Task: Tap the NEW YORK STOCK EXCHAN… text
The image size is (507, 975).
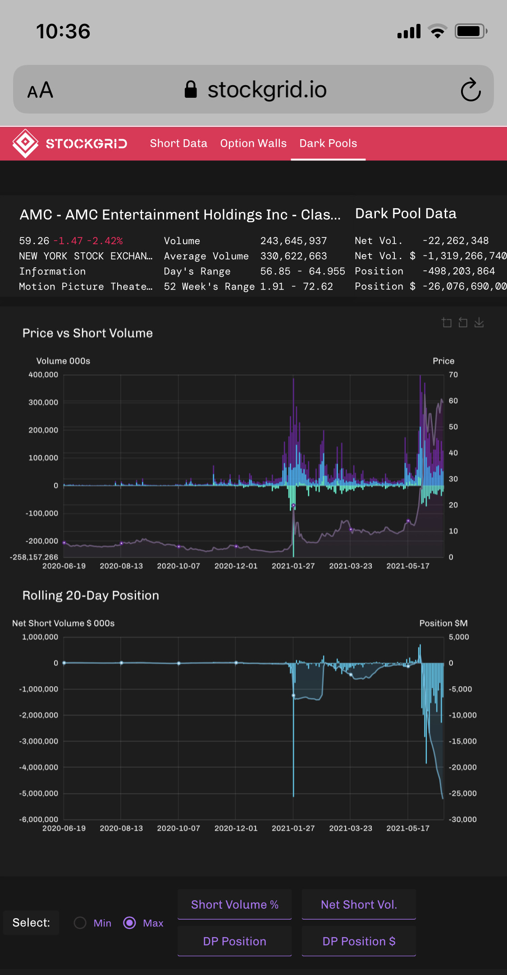Action: pos(86,256)
